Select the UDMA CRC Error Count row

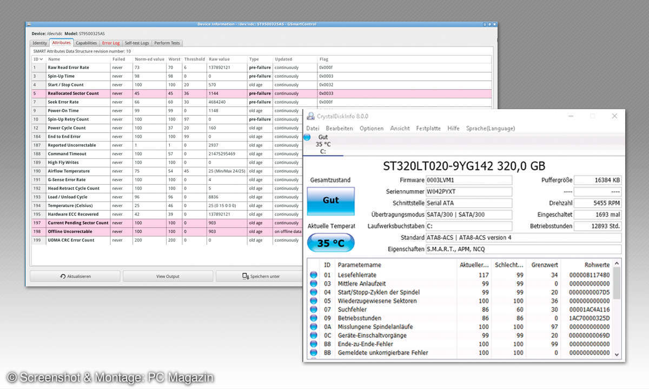coord(168,240)
